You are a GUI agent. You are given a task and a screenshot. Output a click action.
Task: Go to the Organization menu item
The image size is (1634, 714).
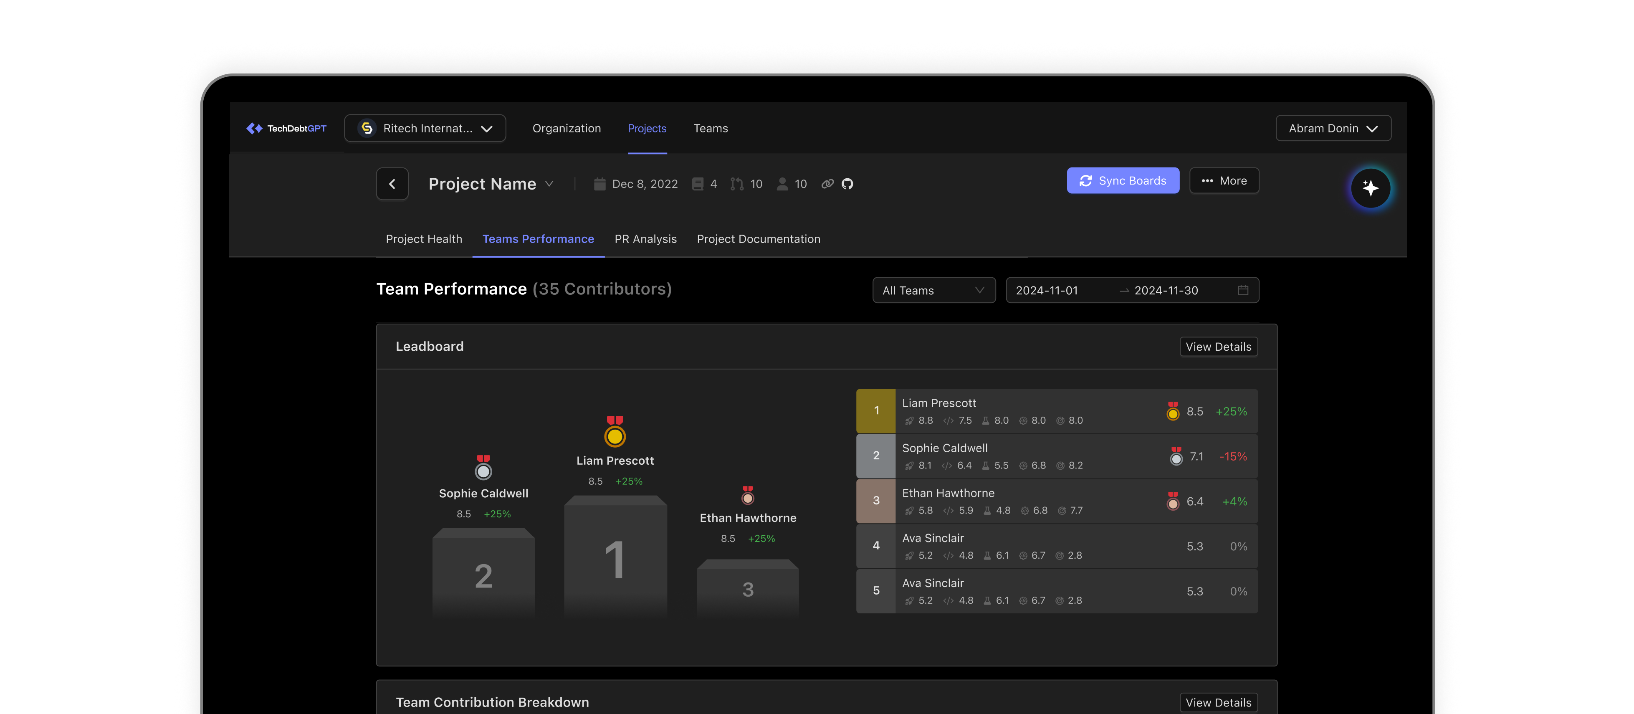click(567, 128)
